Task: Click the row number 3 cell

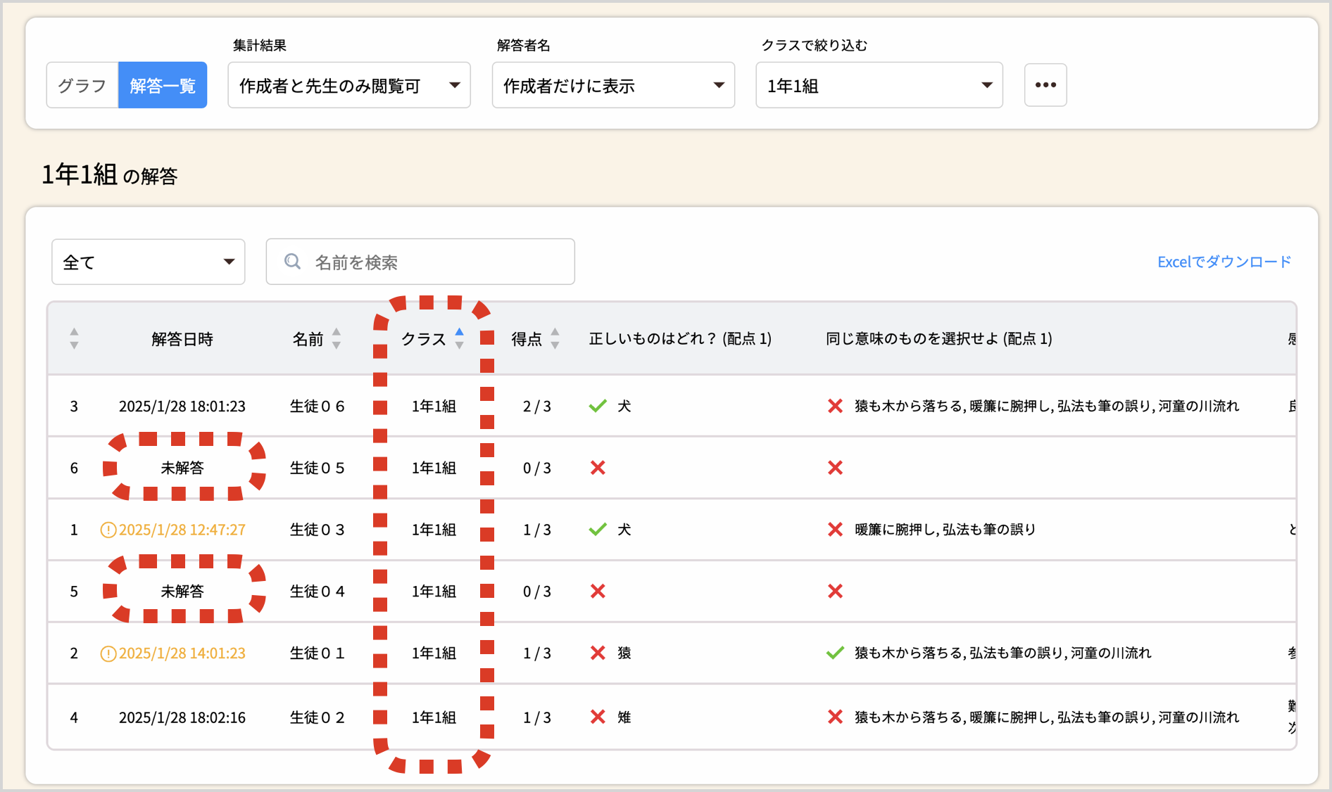Action: 74,407
